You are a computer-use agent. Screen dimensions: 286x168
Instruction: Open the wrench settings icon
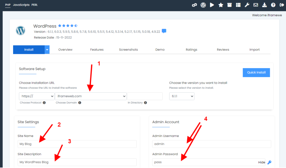247,5
